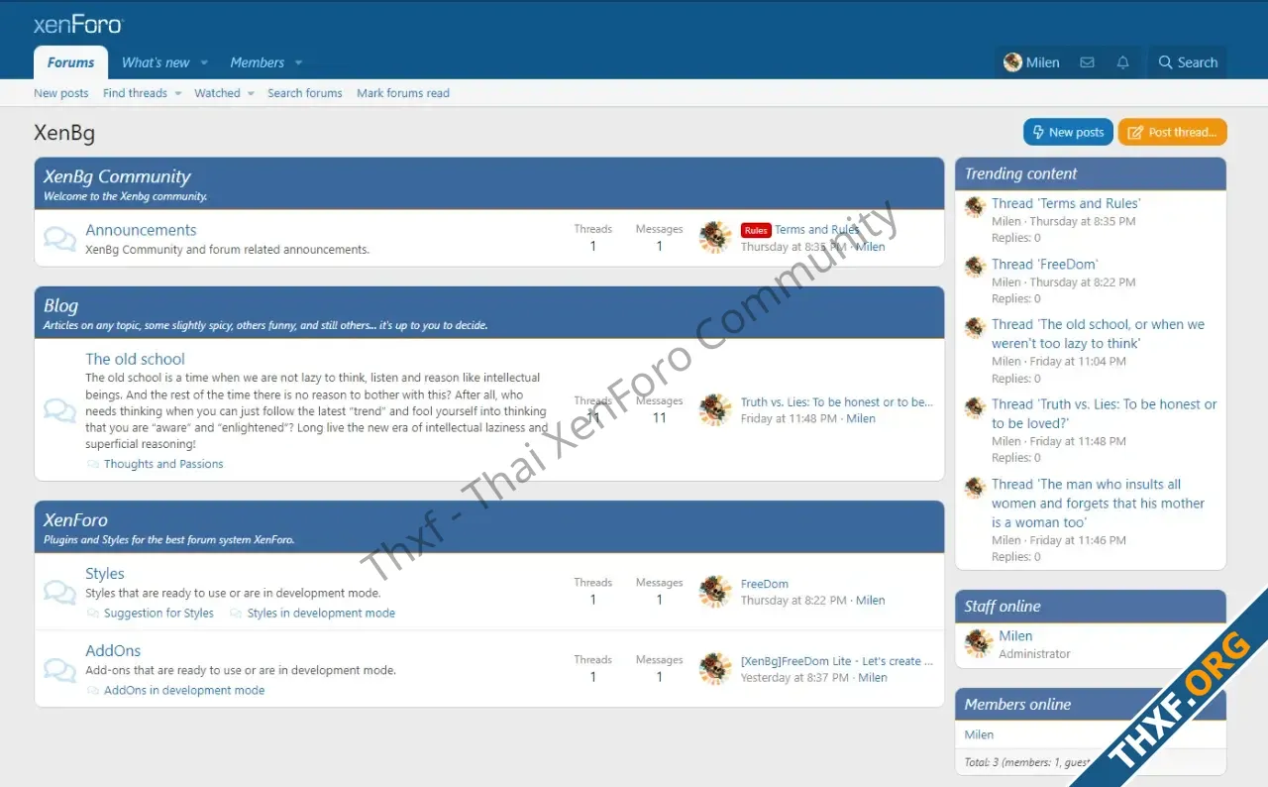The height and width of the screenshot is (787, 1268).
Task: Open the Blog category header link
Action: [60, 306]
